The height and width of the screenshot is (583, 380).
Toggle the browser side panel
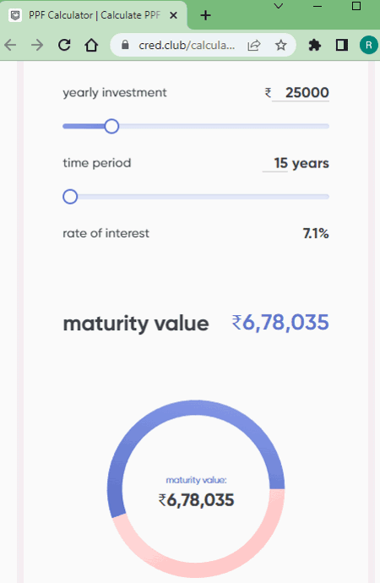pyautogui.click(x=342, y=45)
